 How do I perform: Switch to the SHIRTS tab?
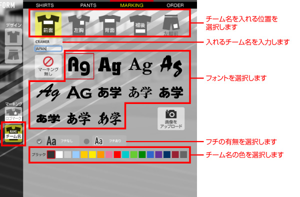pyautogui.click(x=45, y=5)
